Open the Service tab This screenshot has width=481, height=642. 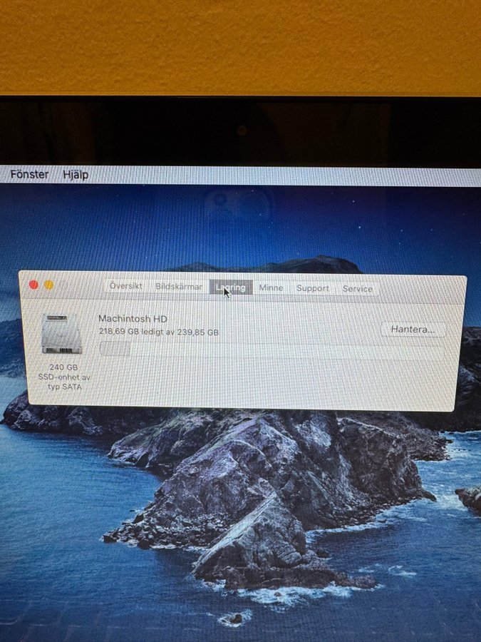tap(357, 289)
